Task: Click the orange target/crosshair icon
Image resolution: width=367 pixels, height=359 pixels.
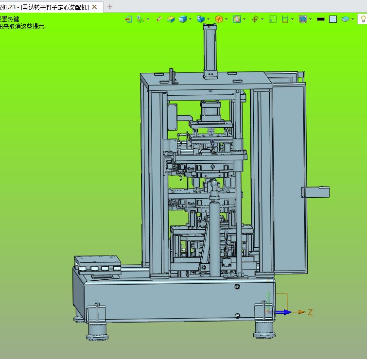Action: click(x=255, y=19)
